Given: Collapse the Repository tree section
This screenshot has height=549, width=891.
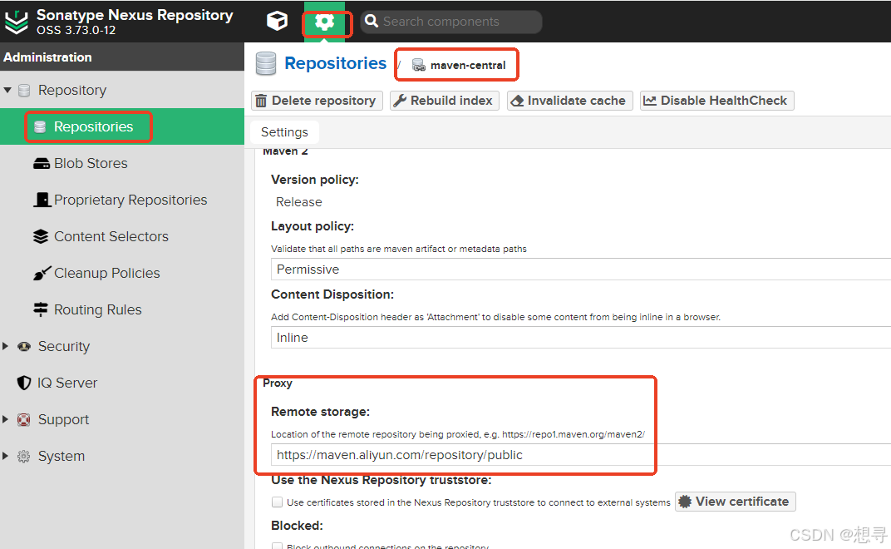Looking at the screenshot, I should [7, 90].
